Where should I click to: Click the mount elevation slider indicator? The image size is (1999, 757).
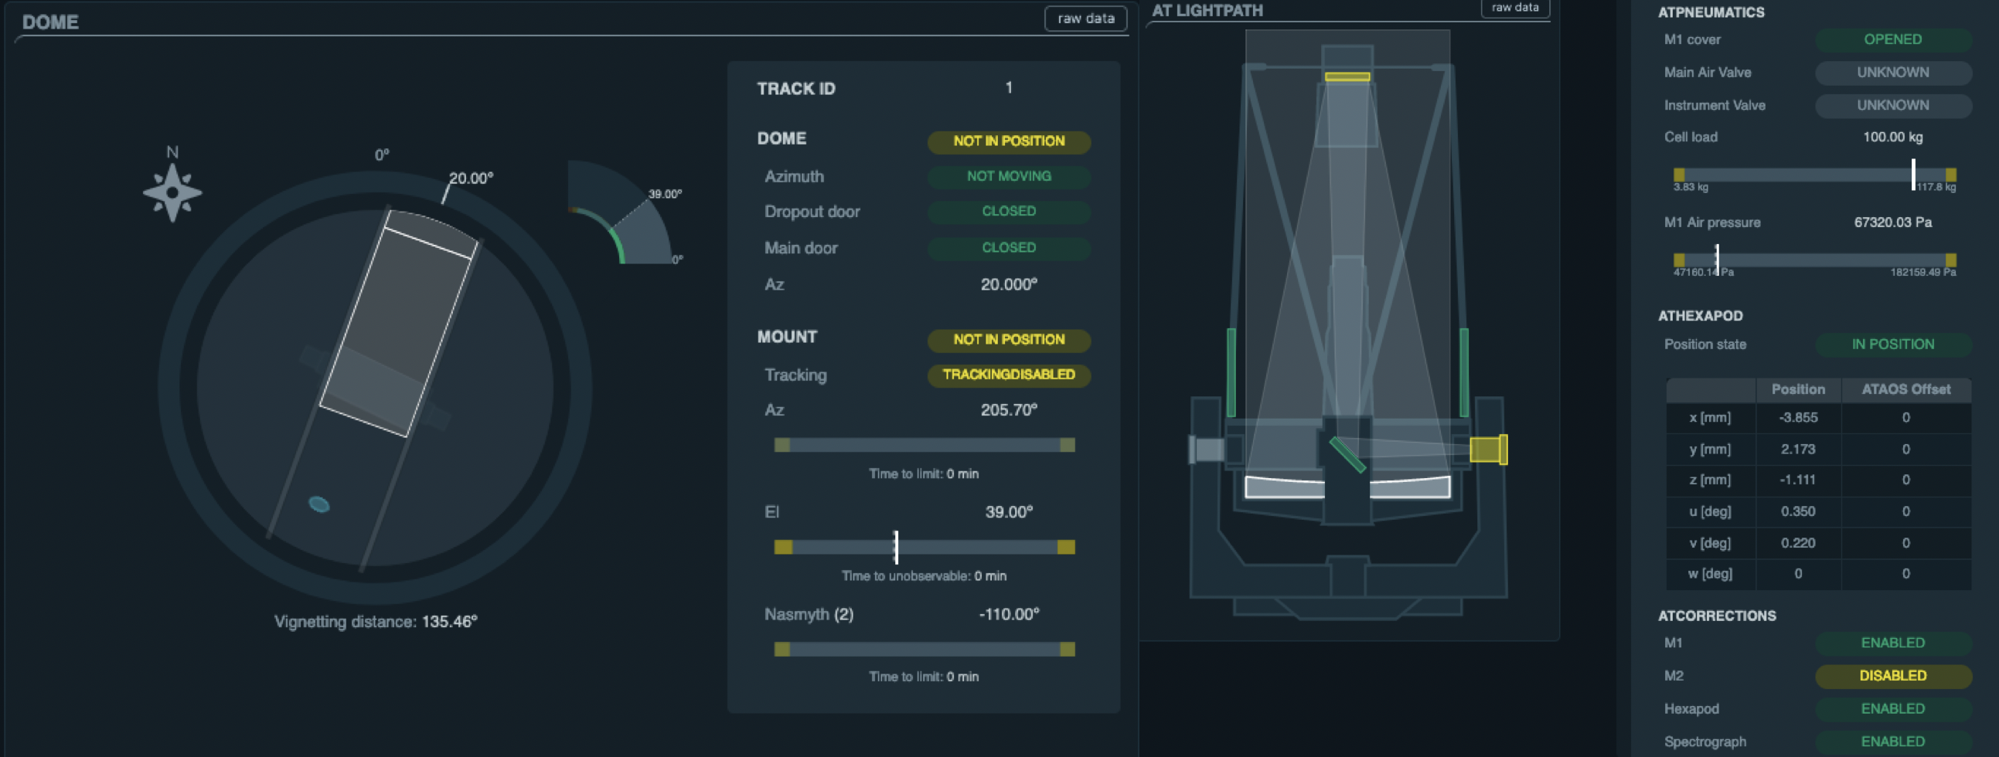click(895, 547)
